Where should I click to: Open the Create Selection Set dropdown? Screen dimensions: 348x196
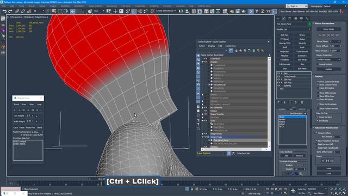point(165,11)
